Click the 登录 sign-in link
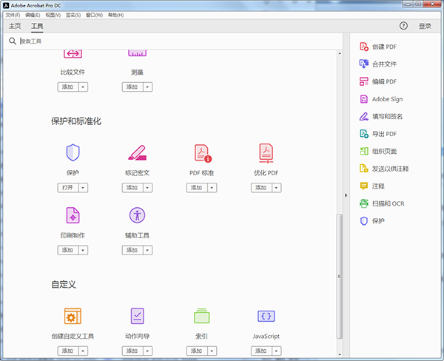The width and height of the screenshot is (444, 361). coord(425,26)
